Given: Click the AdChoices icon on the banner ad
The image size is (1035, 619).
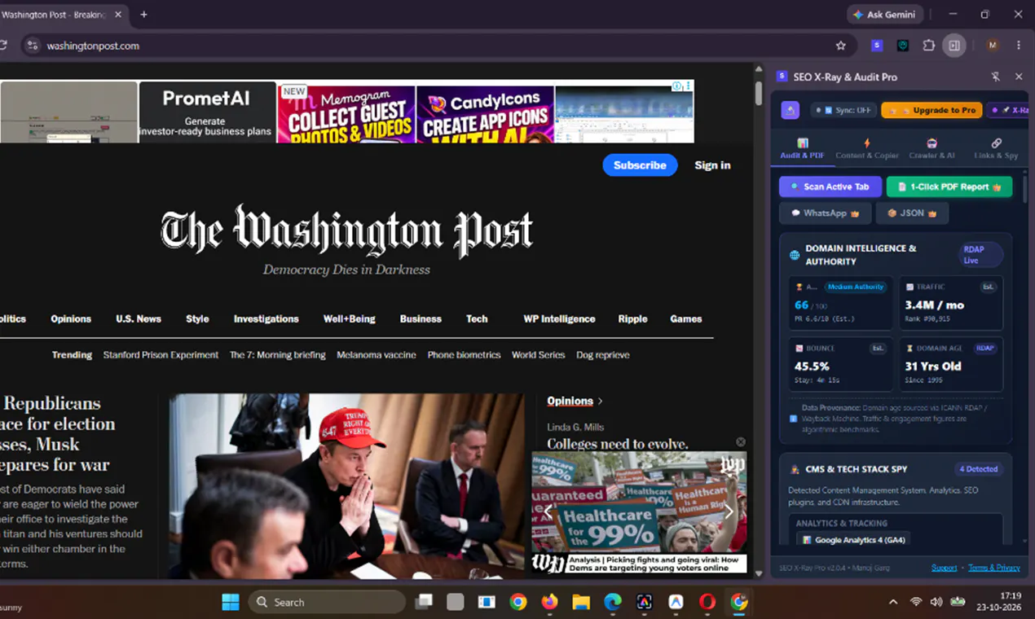Looking at the screenshot, I should click(x=676, y=86).
